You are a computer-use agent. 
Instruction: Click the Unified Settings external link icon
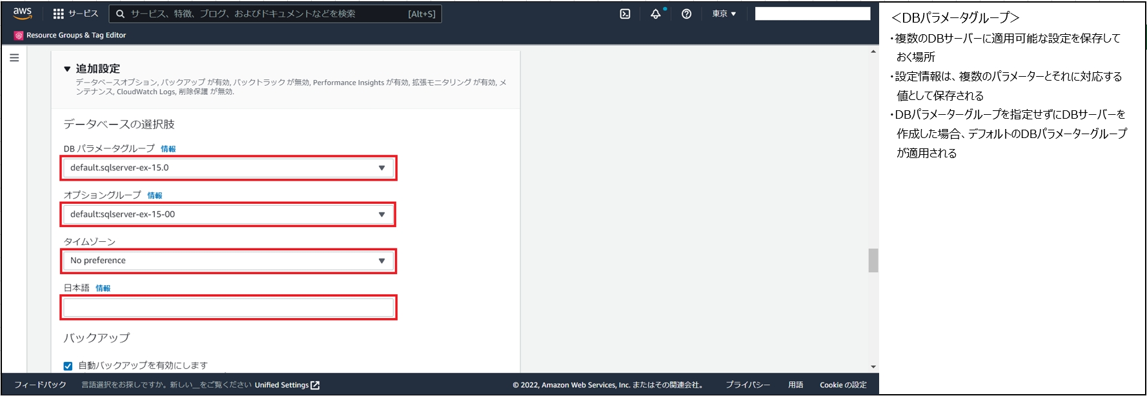315,385
